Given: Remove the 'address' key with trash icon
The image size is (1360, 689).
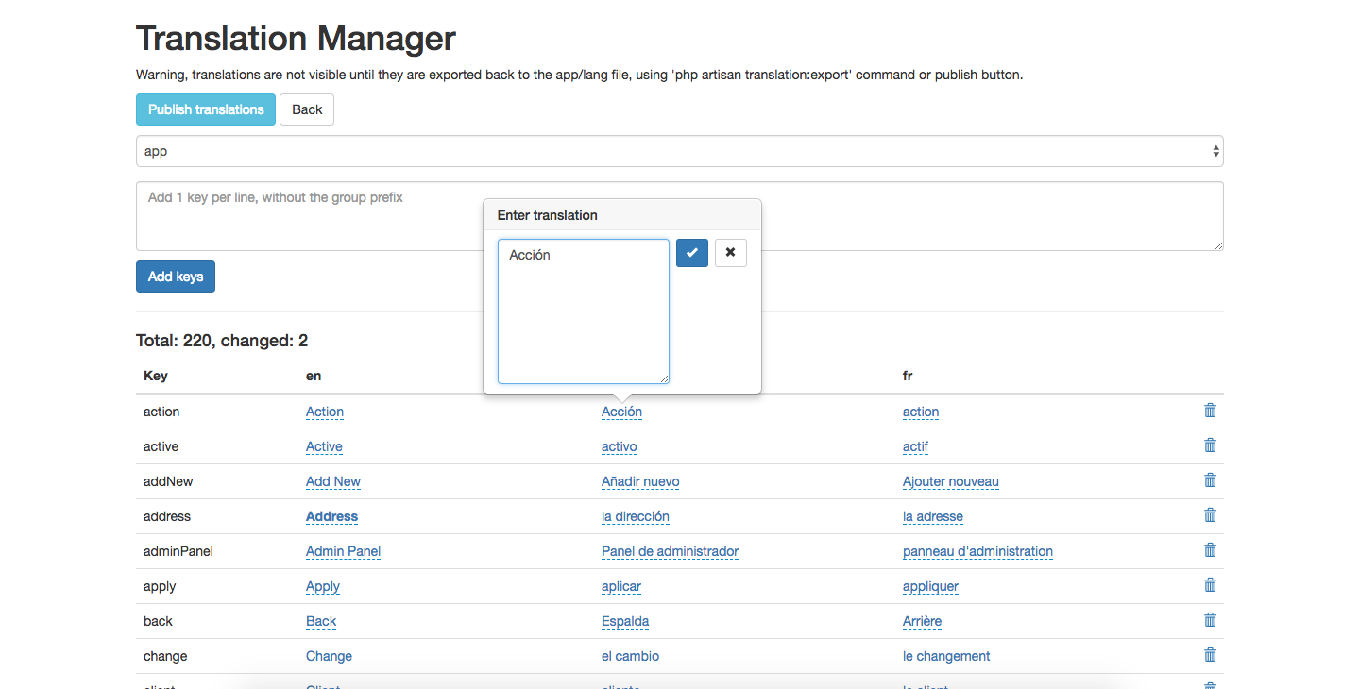Looking at the screenshot, I should pos(1210,515).
